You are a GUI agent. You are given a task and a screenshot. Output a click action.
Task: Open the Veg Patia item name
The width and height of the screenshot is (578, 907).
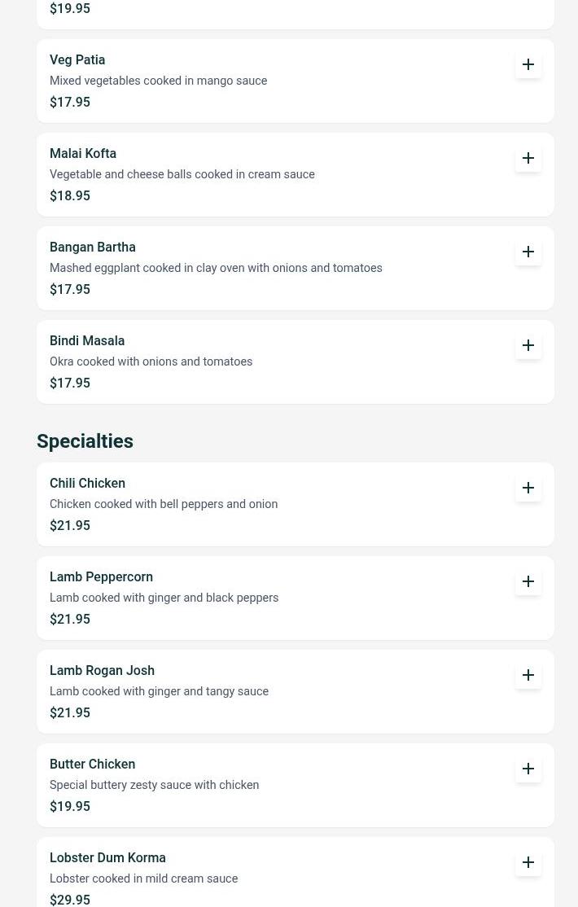coord(77,60)
